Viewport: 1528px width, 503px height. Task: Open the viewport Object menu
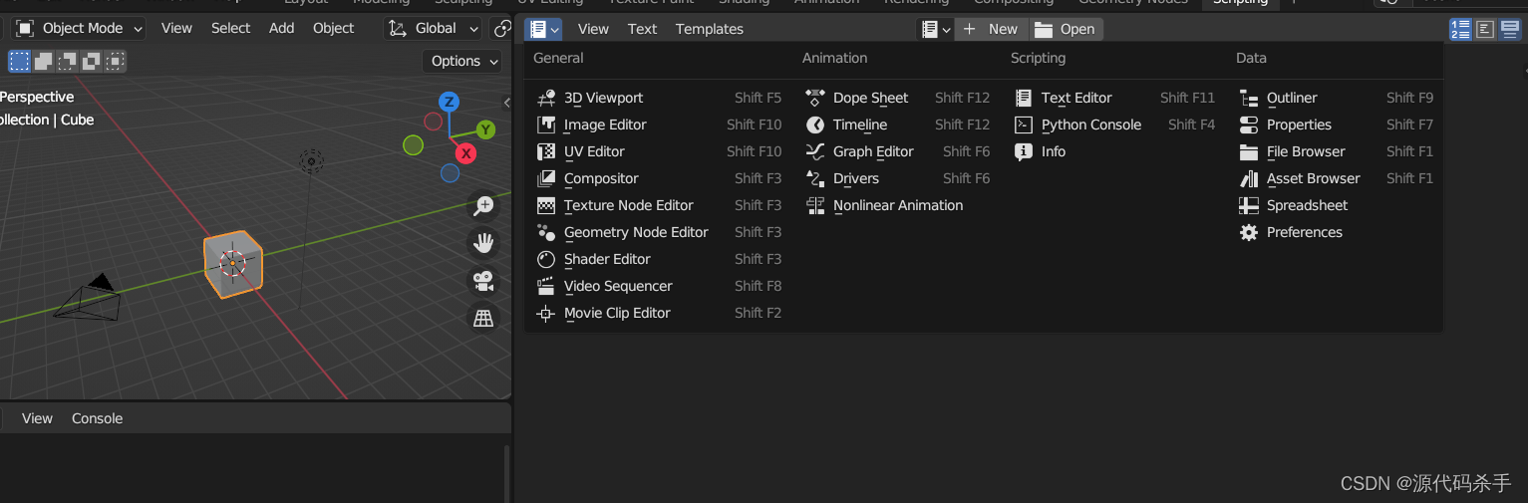(x=333, y=29)
